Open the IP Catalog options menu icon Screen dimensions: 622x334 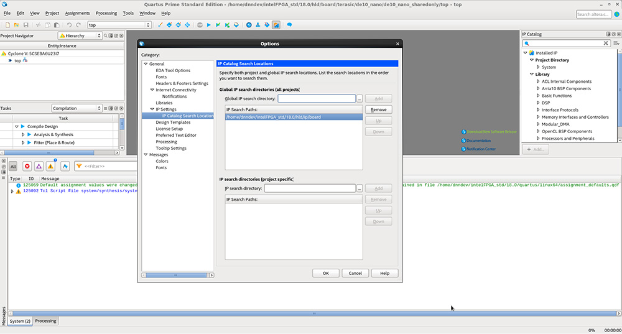click(x=616, y=44)
